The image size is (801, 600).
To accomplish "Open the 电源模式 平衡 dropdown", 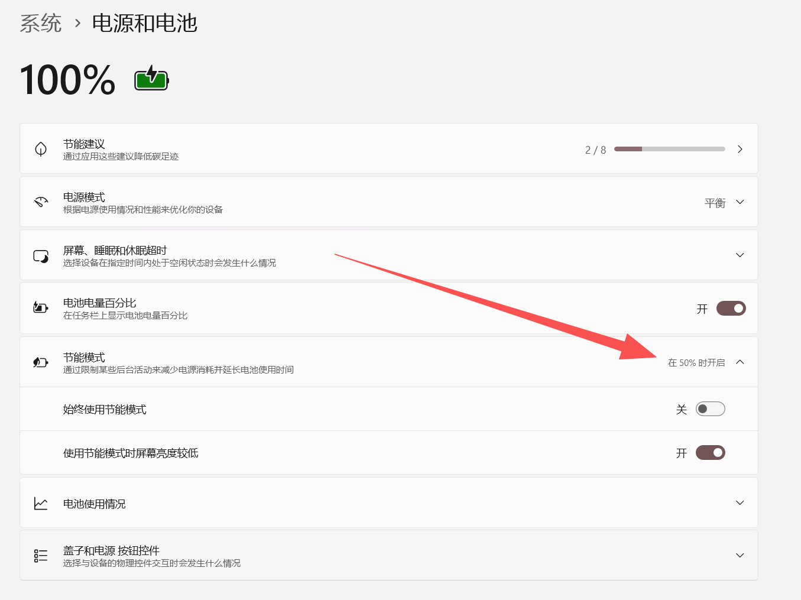I will 724,203.
